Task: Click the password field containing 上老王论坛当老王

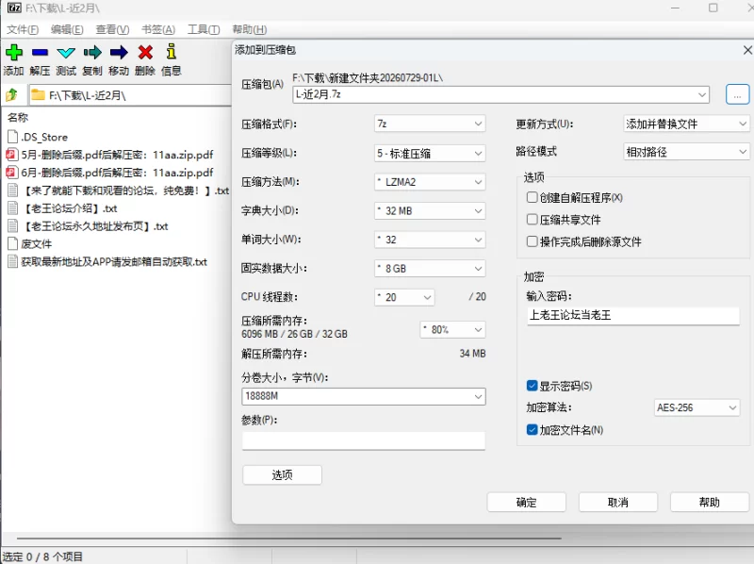Action: 632,316
